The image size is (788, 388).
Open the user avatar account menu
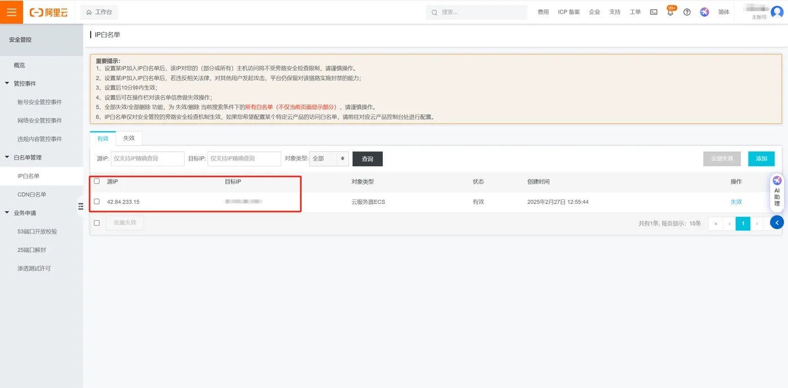777,12
